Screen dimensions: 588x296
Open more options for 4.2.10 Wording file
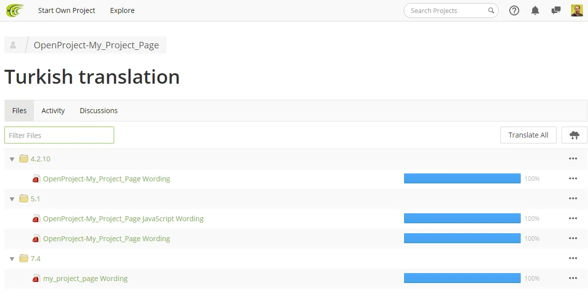click(x=573, y=178)
